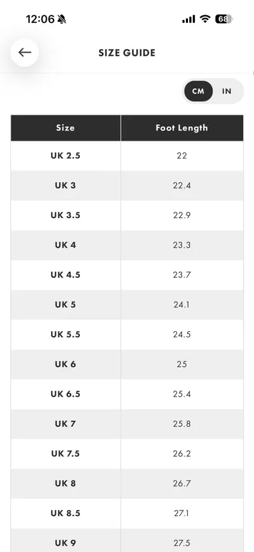Tap the battery indicator icon
Screen dimensions: 254x552
(x=224, y=19)
